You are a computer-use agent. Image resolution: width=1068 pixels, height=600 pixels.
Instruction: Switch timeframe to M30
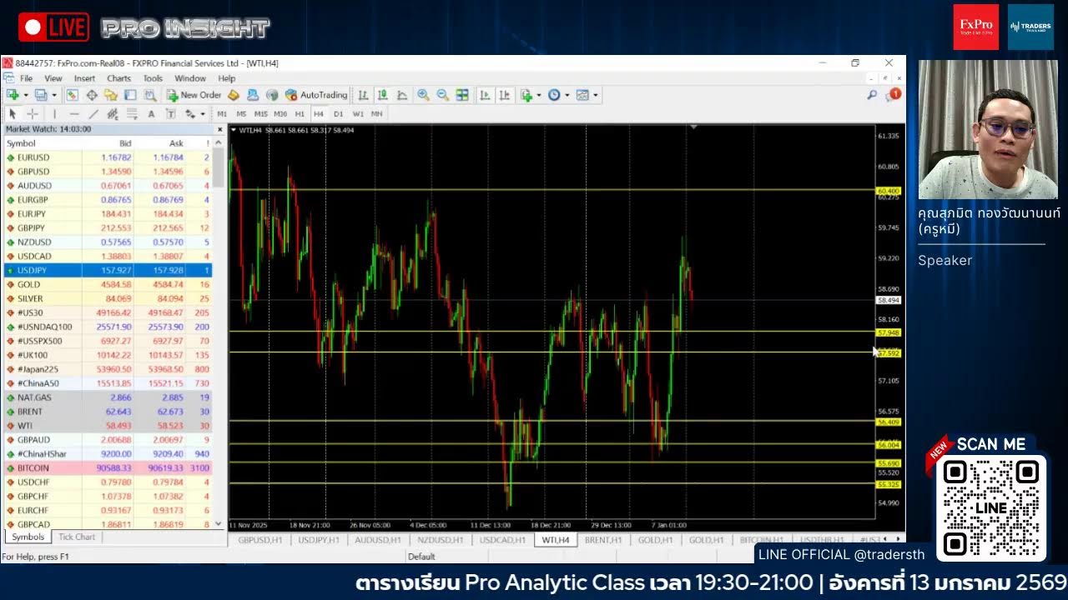click(x=280, y=114)
